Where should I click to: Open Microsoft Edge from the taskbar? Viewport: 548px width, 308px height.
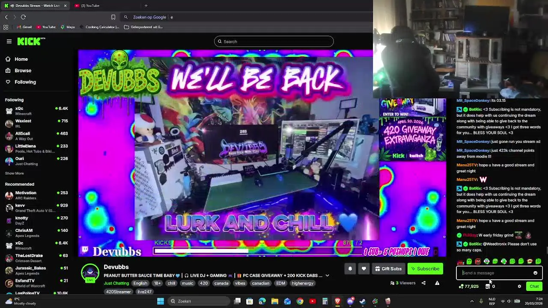coord(262,301)
